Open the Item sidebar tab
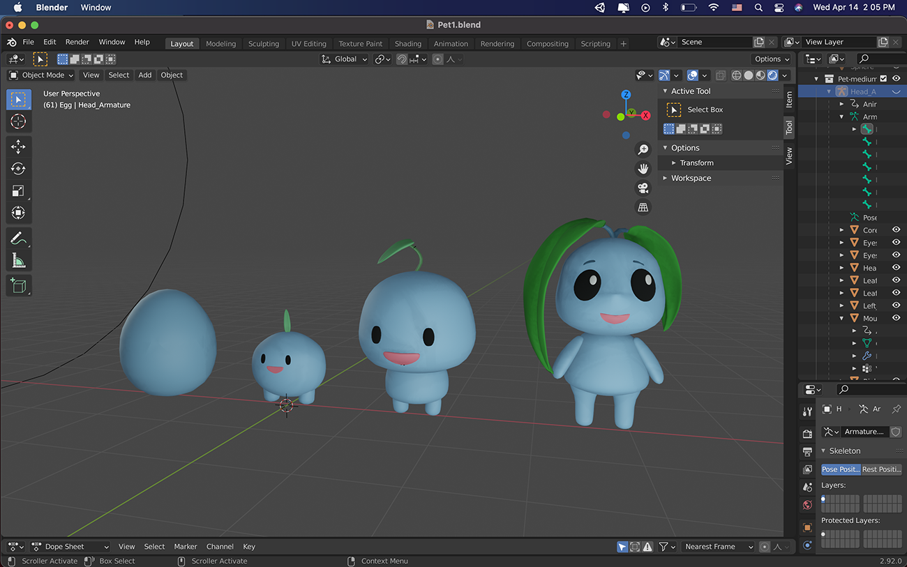 point(789,99)
